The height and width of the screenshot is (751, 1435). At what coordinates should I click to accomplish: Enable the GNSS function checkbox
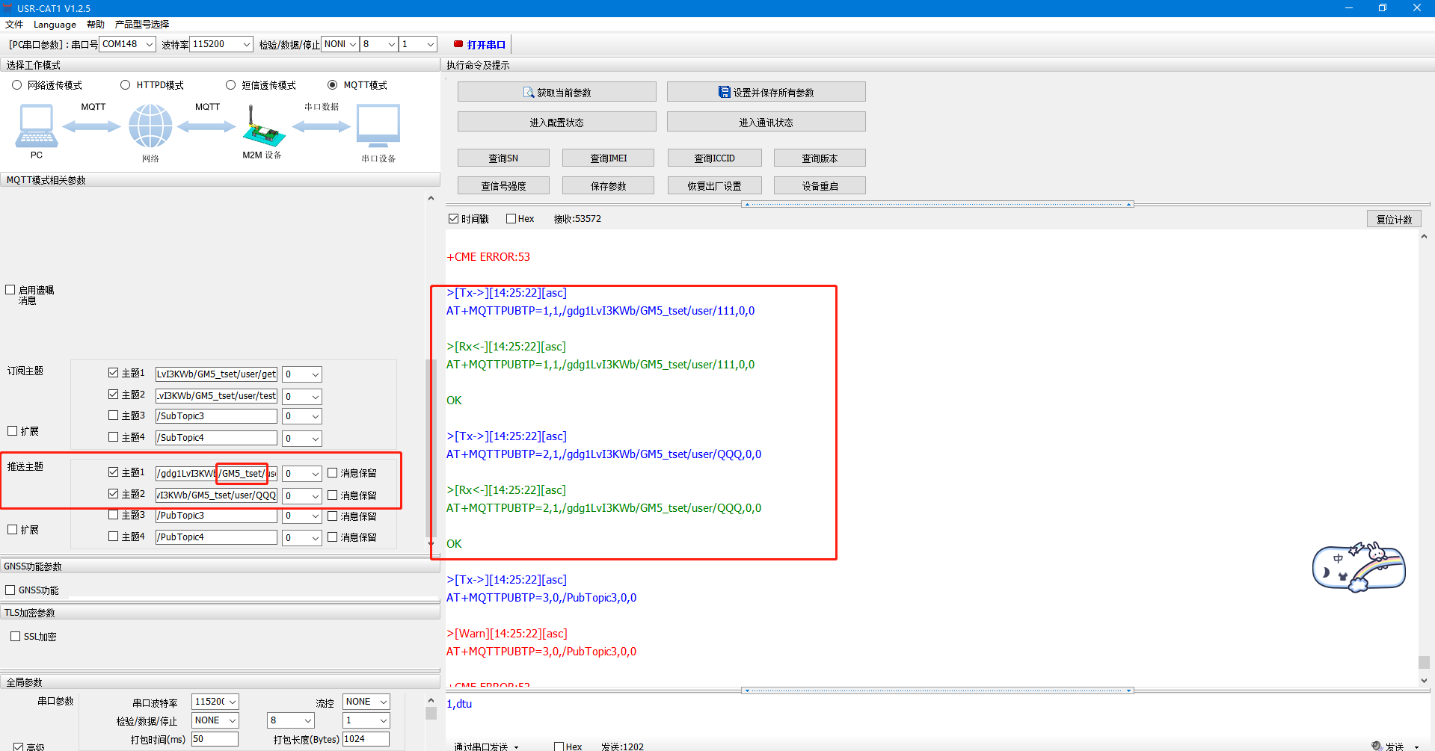click(x=10, y=590)
